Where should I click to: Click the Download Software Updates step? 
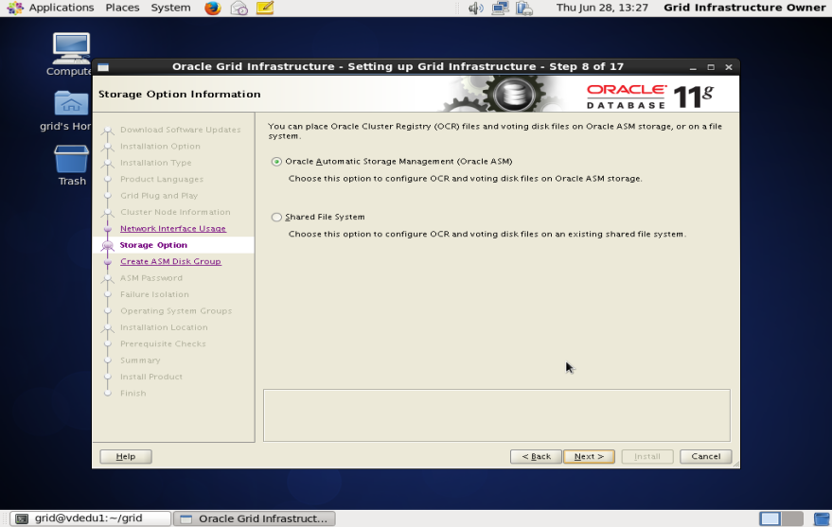(x=181, y=130)
